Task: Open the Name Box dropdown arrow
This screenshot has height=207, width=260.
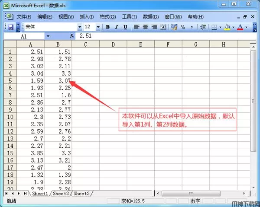Action: (48, 36)
